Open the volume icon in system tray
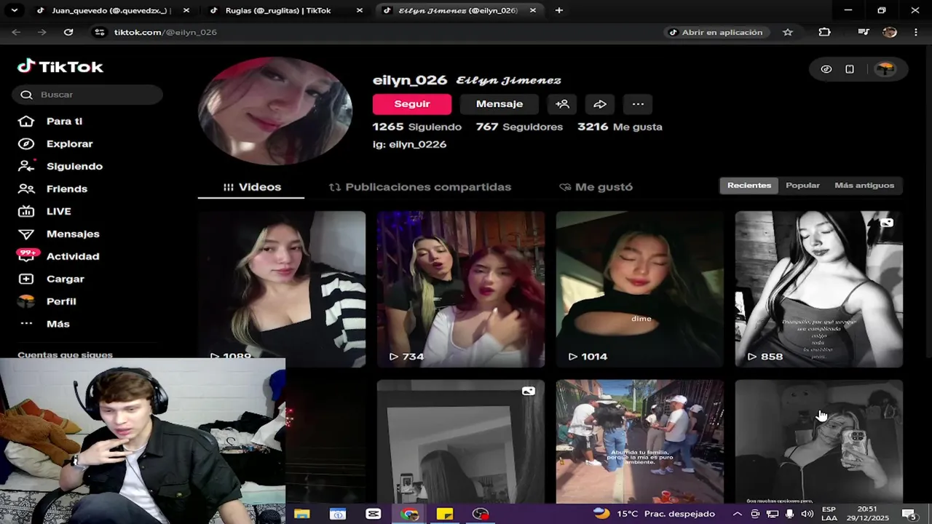 [x=807, y=514]
